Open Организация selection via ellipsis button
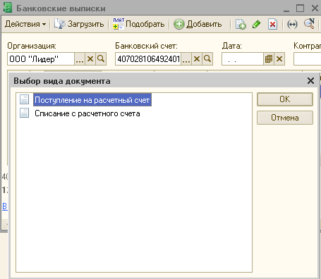 pos(80,58)
